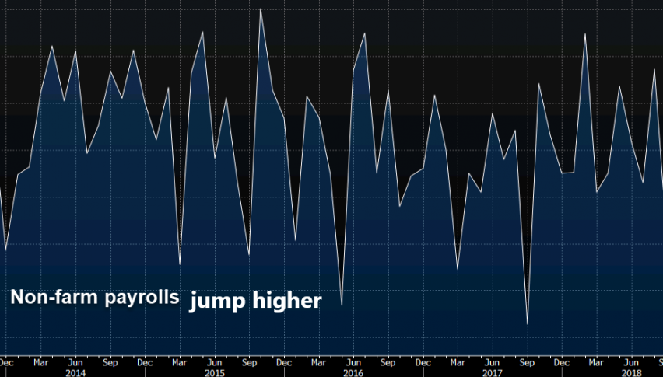Click the lowest trough near Sep 2017
Image resolution: width=663 pixels, height=377 pixels.
528,324
